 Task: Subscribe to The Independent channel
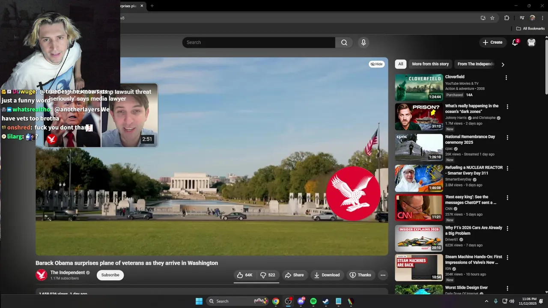[x=110, y=275]
